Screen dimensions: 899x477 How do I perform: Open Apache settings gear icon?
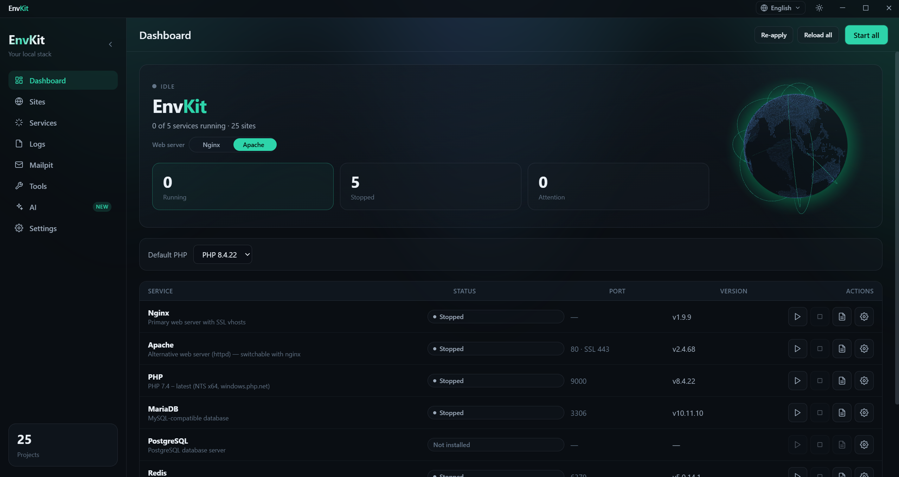864,349
